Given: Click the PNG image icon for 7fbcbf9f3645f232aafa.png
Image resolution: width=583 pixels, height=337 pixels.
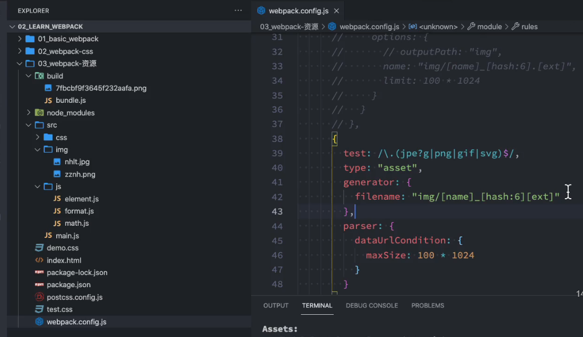Looking at the screenshot, I should [x=48, y=88].
